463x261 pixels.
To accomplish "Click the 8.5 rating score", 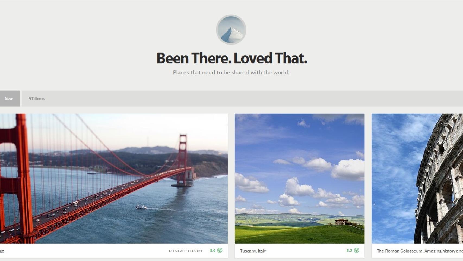I will 349,251.
